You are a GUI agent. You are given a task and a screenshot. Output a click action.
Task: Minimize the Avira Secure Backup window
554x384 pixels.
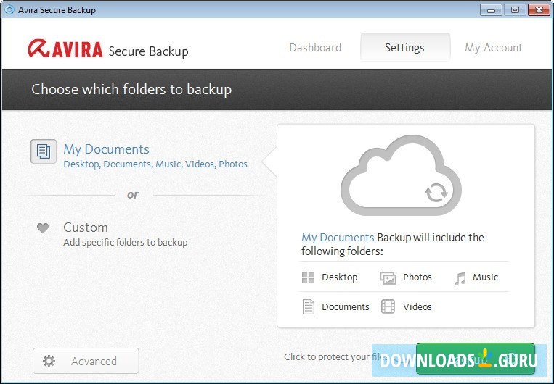coord(491,10)
